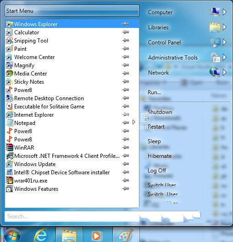Image resolution: width=233 pixels, height=242 pixels.
Task: Toggle the pin for Calculator
Action: click(x=125, y=32)
